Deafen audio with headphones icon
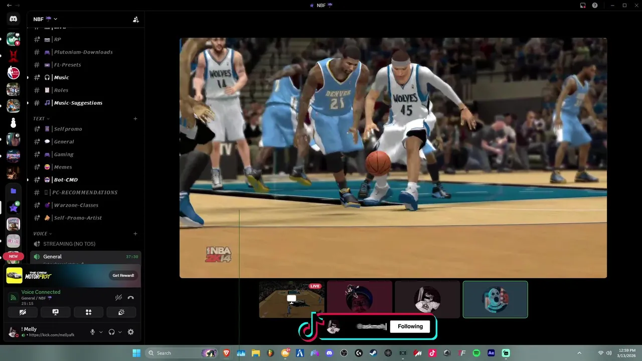Viewport: 642px width, 361px height. pos(111,332)
